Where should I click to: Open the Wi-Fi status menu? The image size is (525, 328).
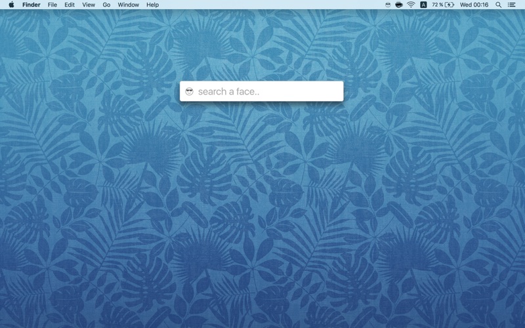coord(411,5)
